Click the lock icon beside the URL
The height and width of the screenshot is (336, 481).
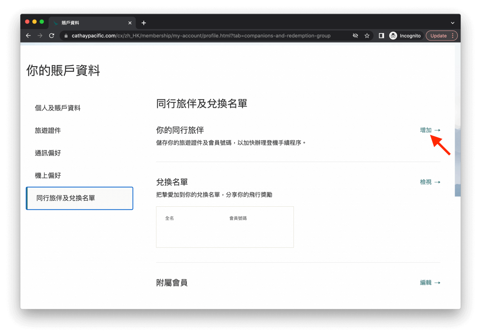pyautogui.click(x=66, y=36)
